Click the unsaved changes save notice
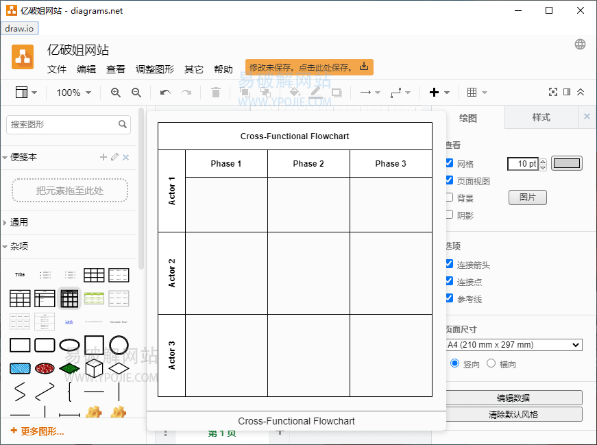 309,67
